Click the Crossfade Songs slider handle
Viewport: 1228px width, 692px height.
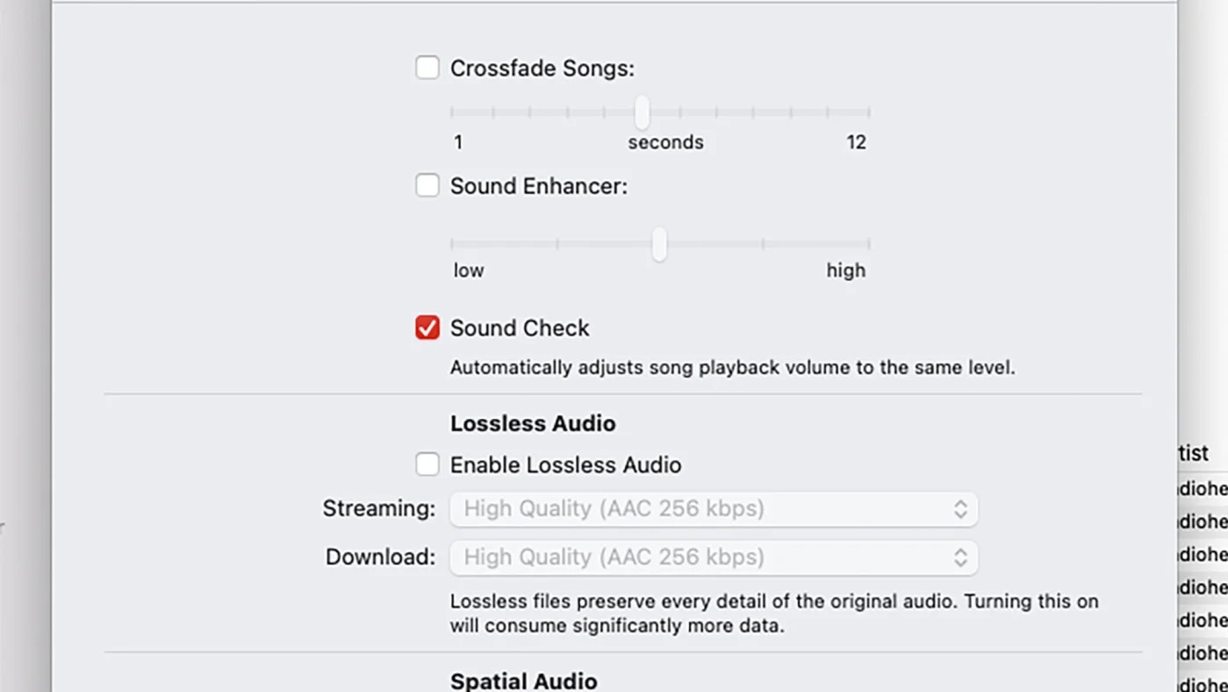643,112
